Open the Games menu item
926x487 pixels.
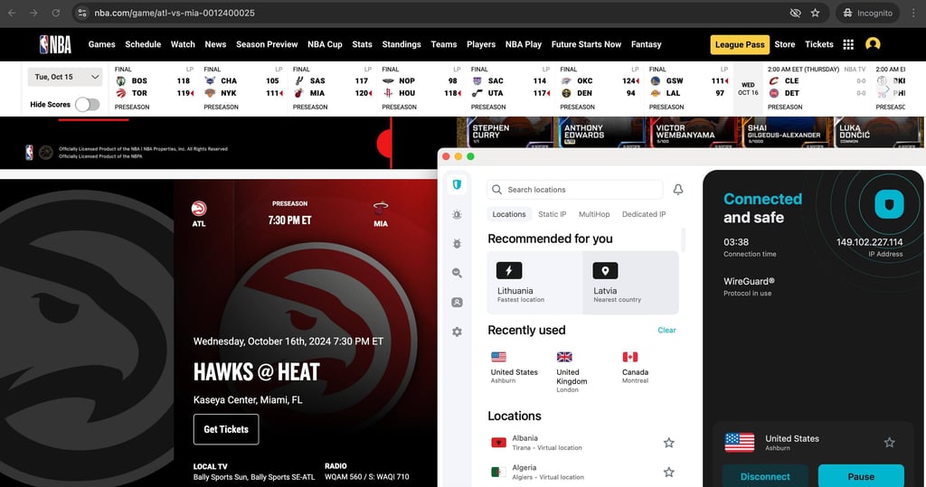coord(101,44)
